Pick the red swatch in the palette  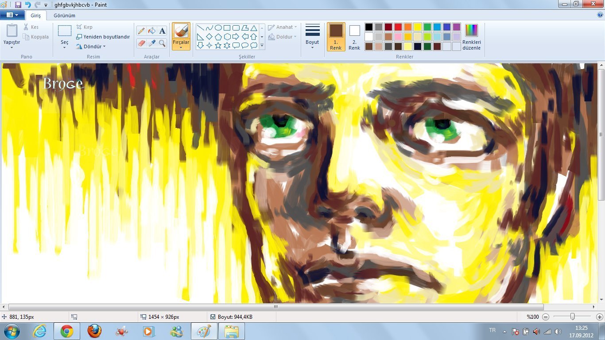pyautogui.click(x=398, y=27)
